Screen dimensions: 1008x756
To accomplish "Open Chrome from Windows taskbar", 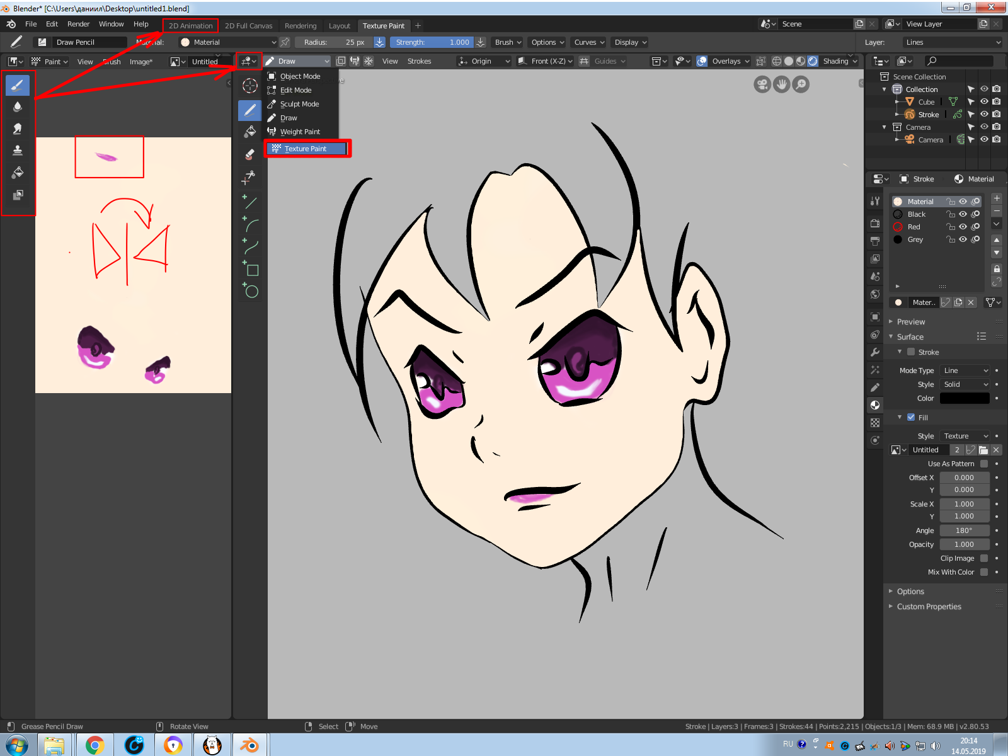I will [95, 745].
